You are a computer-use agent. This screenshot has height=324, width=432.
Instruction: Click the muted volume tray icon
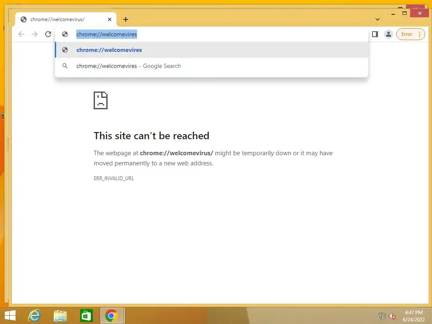pyautogui.click(x=392, y=316)
